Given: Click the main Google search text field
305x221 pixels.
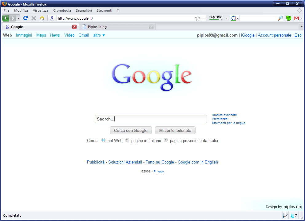Looking at the screenshot, I should [151, 119].
